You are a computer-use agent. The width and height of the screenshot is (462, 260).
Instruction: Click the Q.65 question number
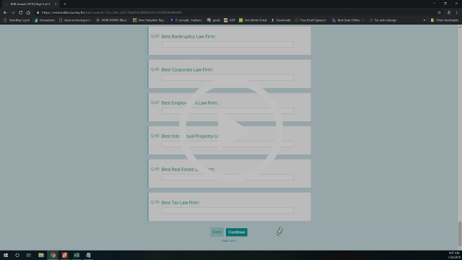[x=154, y=36]
